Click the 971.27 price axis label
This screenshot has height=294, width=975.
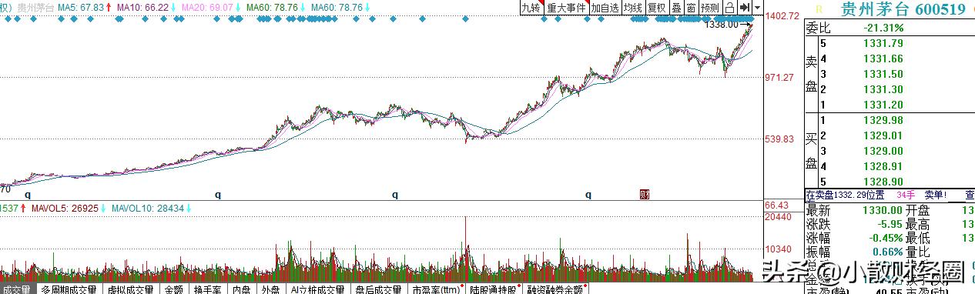[779, 78]
